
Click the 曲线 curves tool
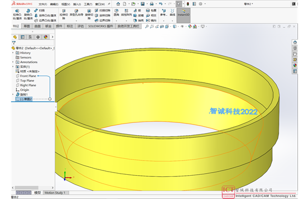coord(172,13)
